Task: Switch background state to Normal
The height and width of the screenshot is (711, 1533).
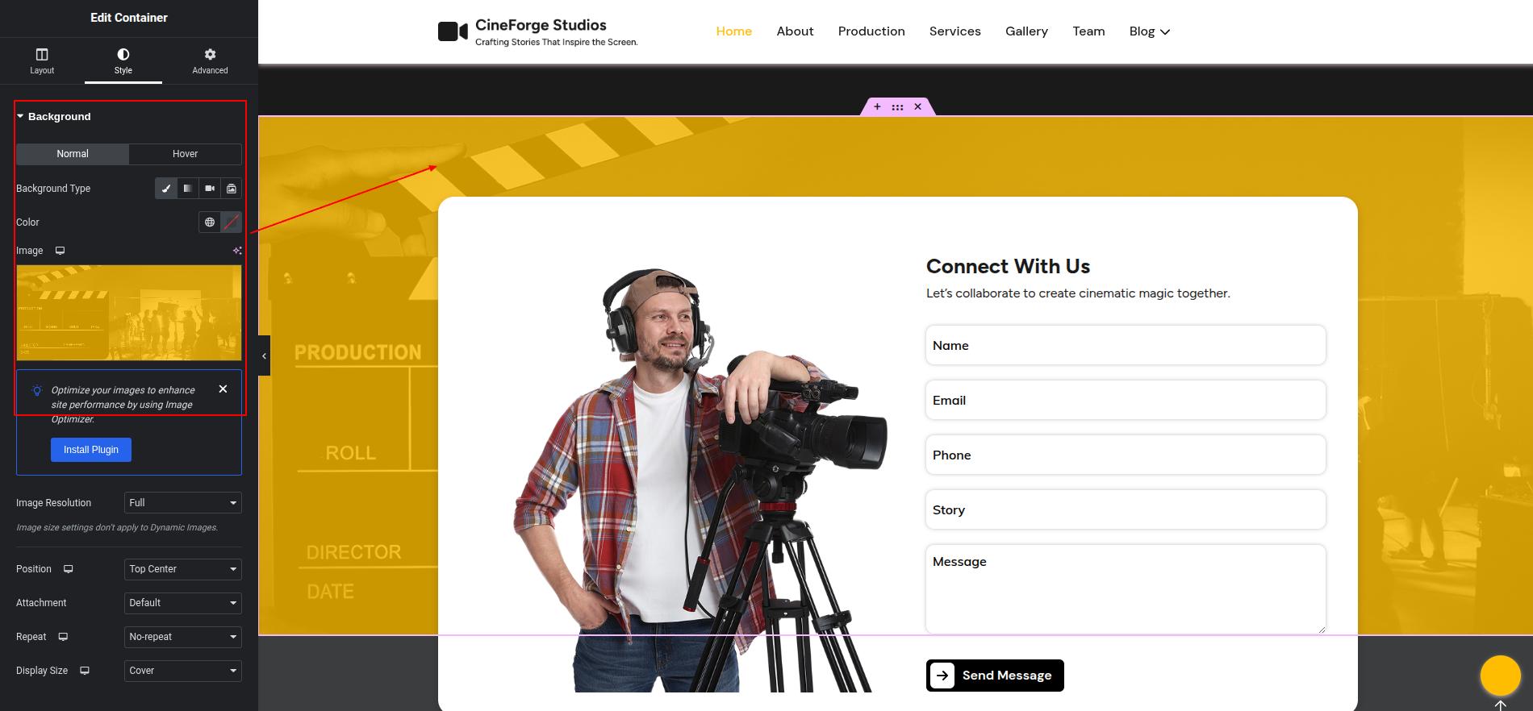Action: click(73, 154)
